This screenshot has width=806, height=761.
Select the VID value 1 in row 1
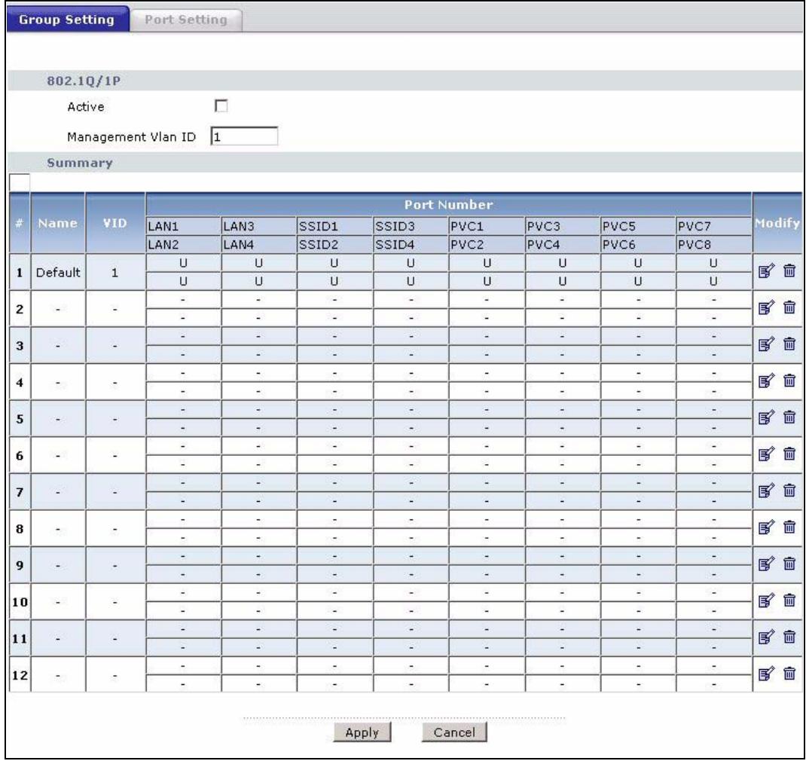tap(115, 273)
